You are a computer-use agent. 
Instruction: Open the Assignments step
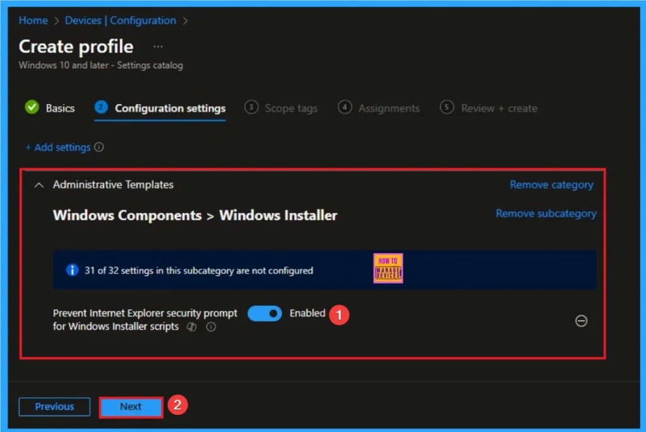point(388,108)
